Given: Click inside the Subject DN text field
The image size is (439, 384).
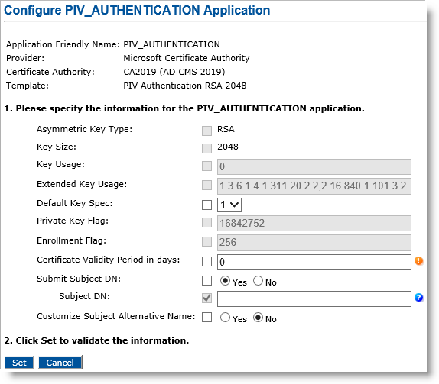Looking at the screenshot, I should [314, 298].
